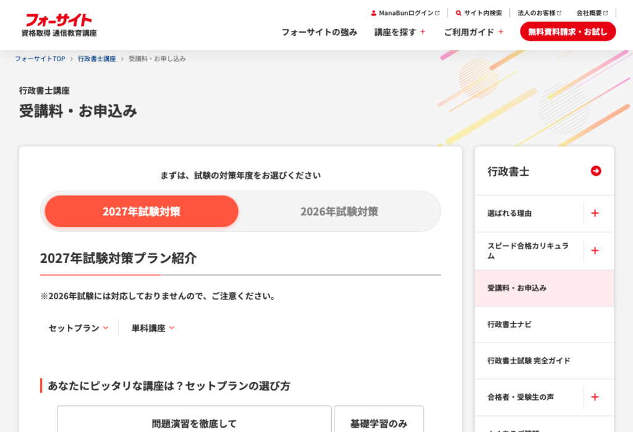Jump to セットプラン section anchor

pyautogui.click(x=79, y=328)
